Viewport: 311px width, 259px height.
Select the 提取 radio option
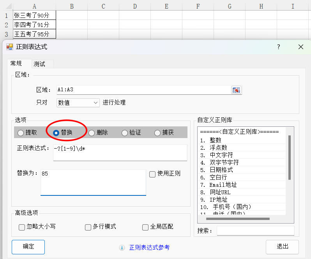coord(21,133)
